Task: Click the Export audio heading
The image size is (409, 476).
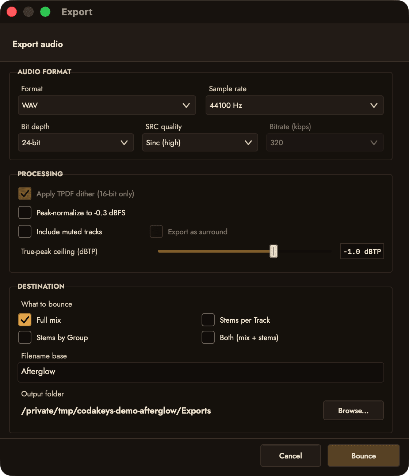Action: click(x=38, y=44)
